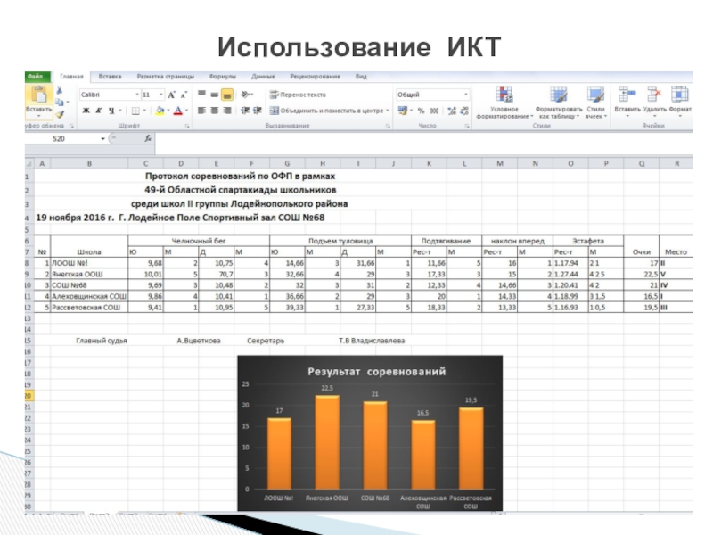
Task: Click the Стили ячеек icon
Action: pyautogui.click(x=595, y=95)
